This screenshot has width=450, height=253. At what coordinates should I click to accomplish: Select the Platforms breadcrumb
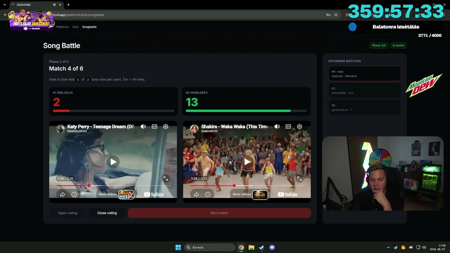coord(63,27)
